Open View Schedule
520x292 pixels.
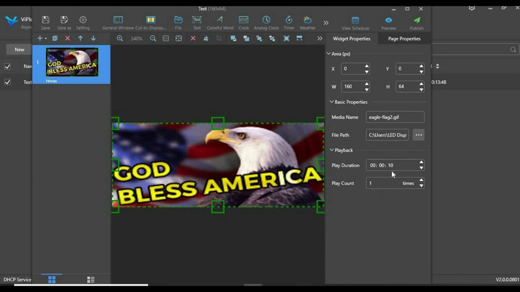click(x=355, y=23)
